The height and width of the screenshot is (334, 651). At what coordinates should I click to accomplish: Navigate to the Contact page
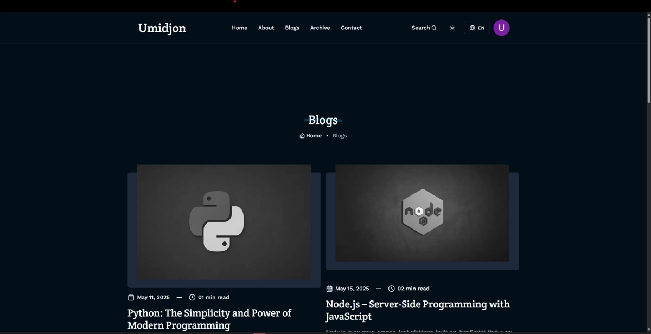[x=351, y=28]
